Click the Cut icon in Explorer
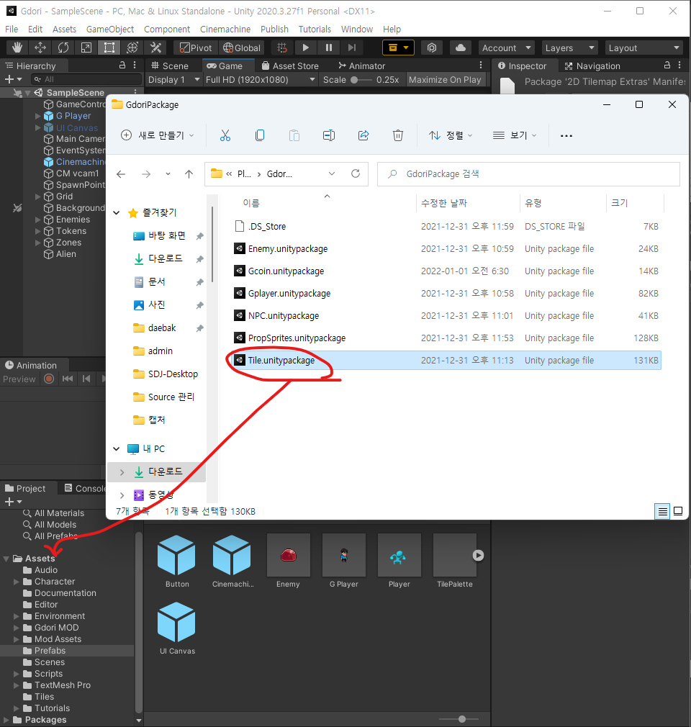The image size is (691, 727). click(225, 135)
